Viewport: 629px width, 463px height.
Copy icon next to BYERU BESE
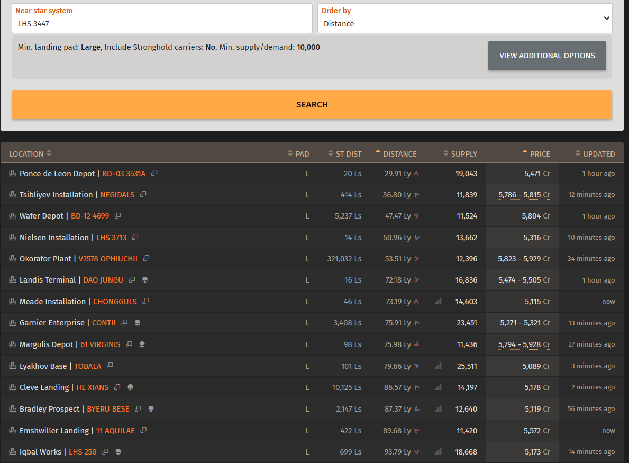click(138, 409)
